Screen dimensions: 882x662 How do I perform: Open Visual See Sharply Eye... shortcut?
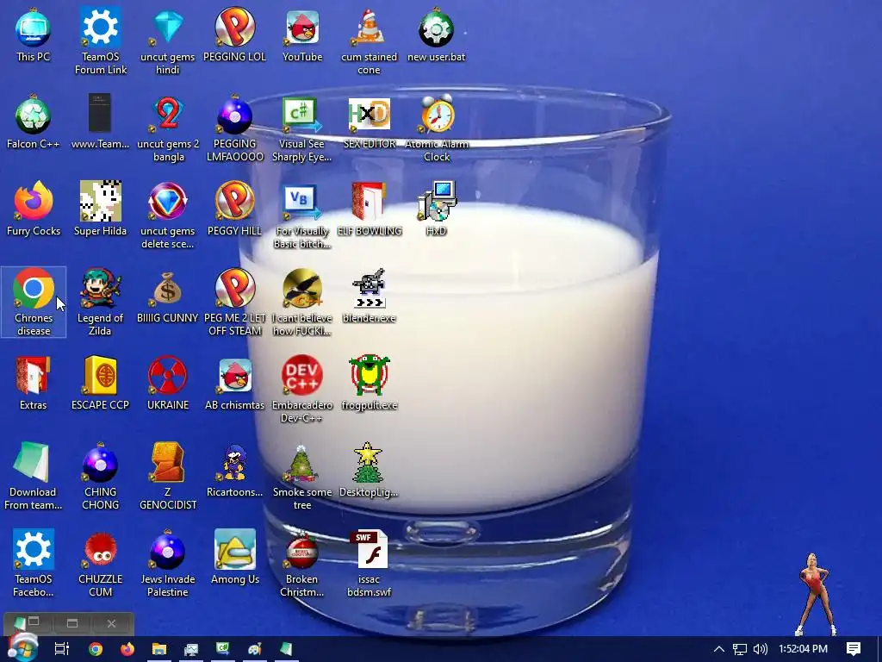click(x=302, y=128)
